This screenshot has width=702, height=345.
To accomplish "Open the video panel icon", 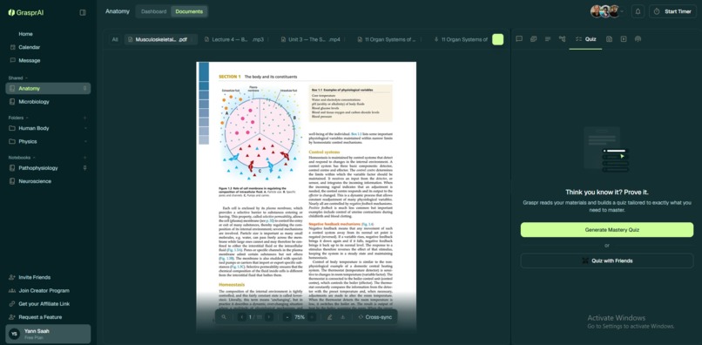I will (x=624, y=39).
